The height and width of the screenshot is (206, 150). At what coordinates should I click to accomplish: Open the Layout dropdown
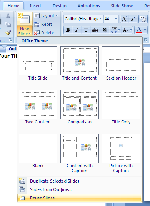point(46,16)
